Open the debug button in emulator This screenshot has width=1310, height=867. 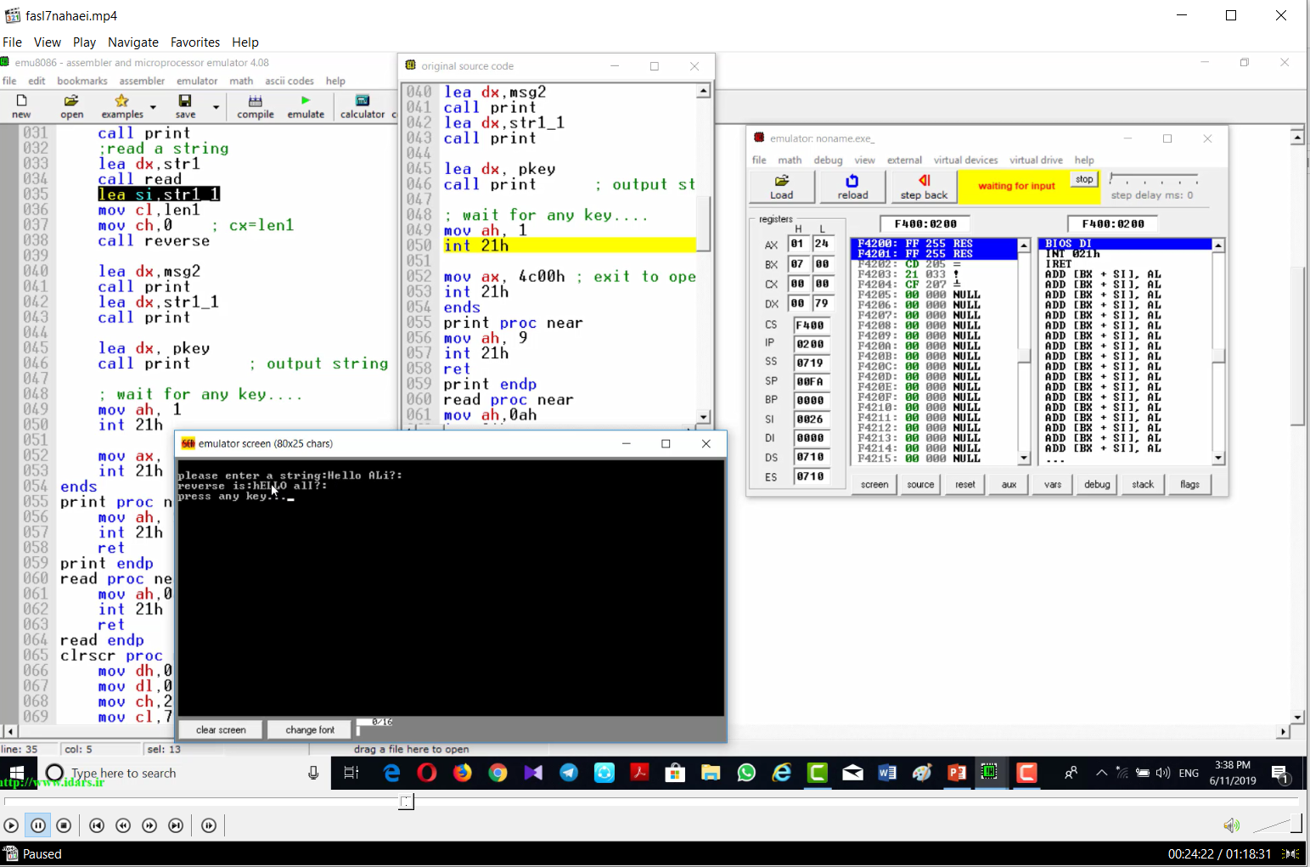[1097, 484]
